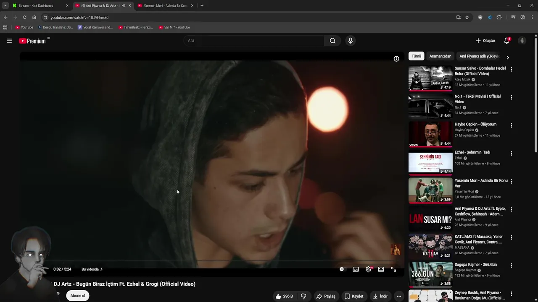The image size is (538, 302).
Task: Open more actions three-dot menu under video
Action: (x=399, y=296)
